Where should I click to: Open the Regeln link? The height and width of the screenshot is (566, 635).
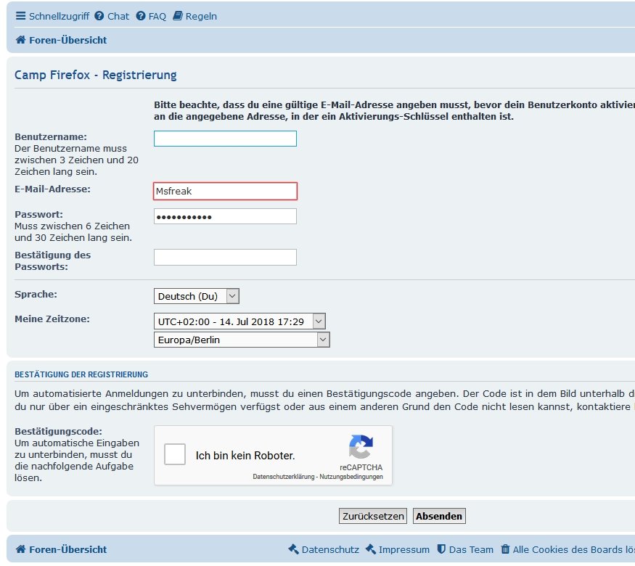[x=201, y=16]
